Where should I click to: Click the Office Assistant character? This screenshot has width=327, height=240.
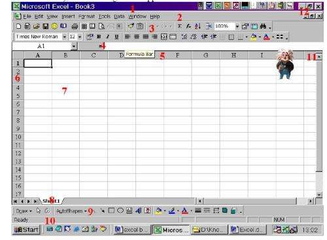pyautogui.click(x=285, y=64)
